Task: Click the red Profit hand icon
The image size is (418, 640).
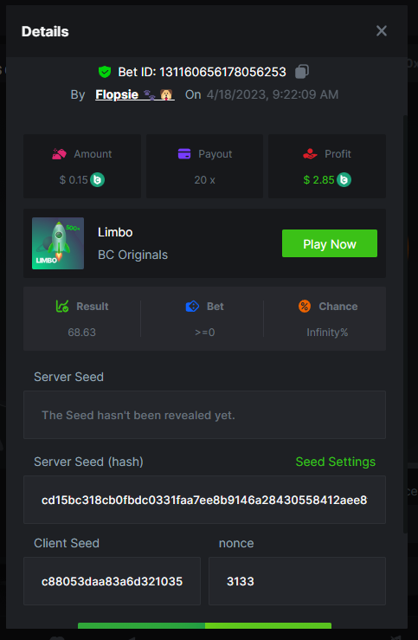Action: coord(311,154)
